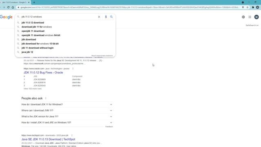Open the browser profile icon in toolbar

pyautogui.click(x=257, y=7)
